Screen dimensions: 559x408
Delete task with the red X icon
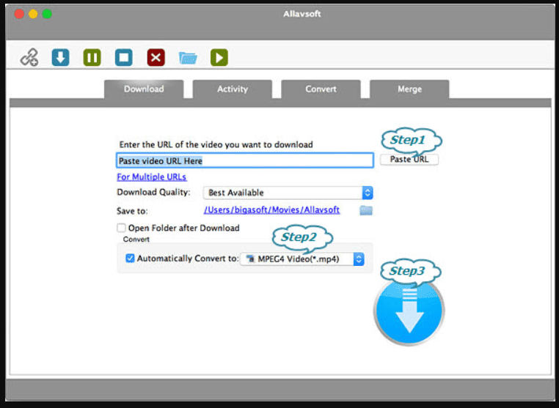pos(156,57)
